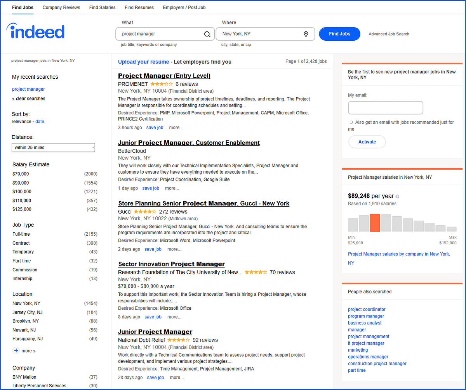This screenshot has width=466, height=390.
Task: Open Advanced Job Search link
Action: coord(389,34)
